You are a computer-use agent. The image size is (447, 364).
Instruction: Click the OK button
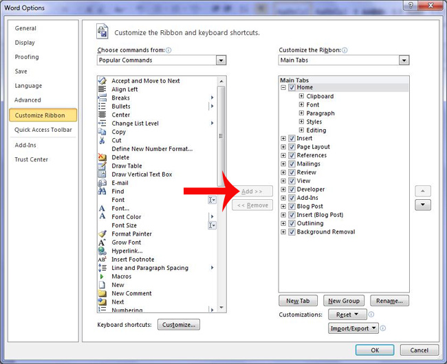coord(375,350)
